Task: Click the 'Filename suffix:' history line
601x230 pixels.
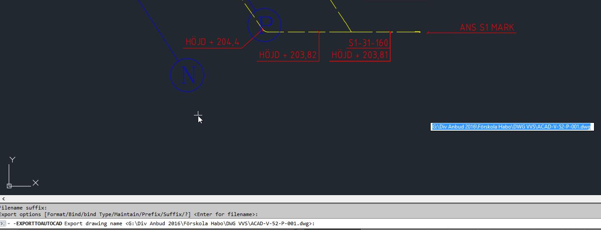Action: (23, 208)
